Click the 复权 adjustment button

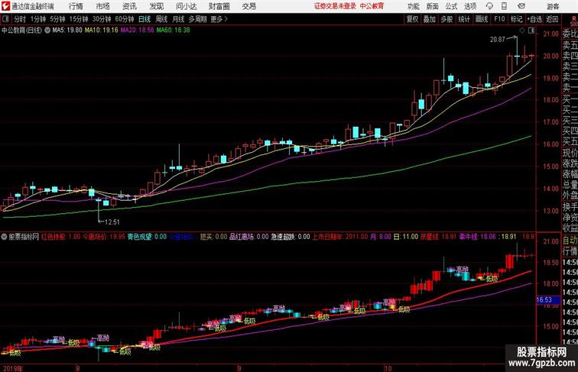click(412, 19)
